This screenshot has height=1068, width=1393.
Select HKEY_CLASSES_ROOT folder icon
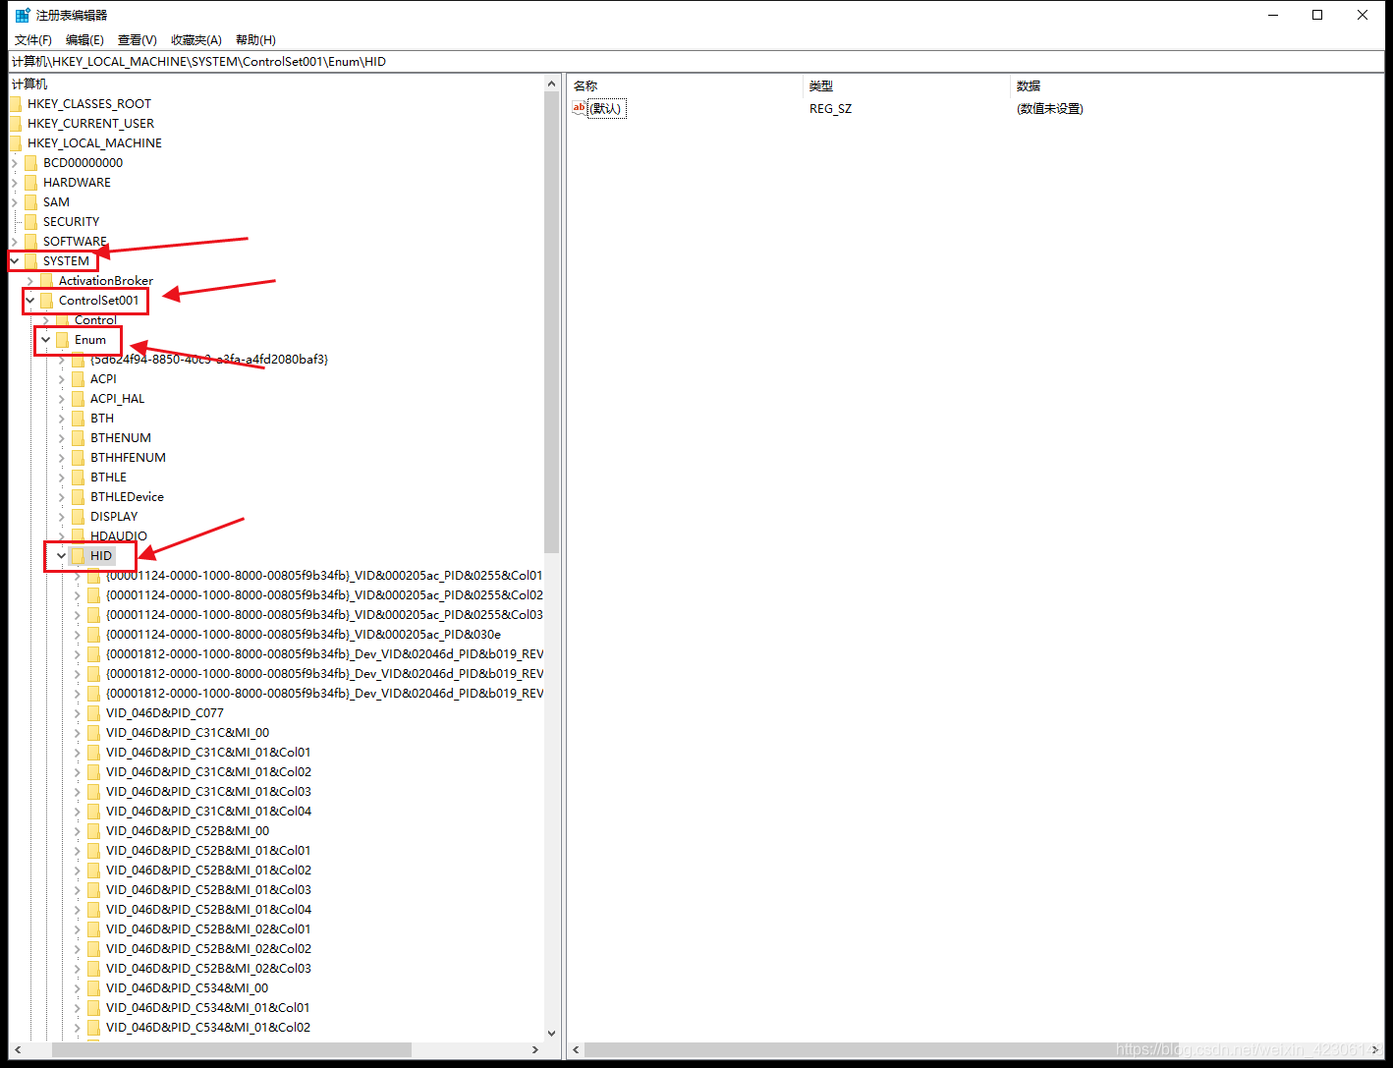point(15,103)
